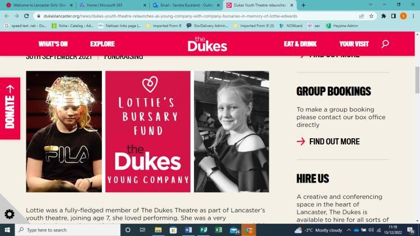Click the Lottie's Bursary Fund image

[148, 131]
